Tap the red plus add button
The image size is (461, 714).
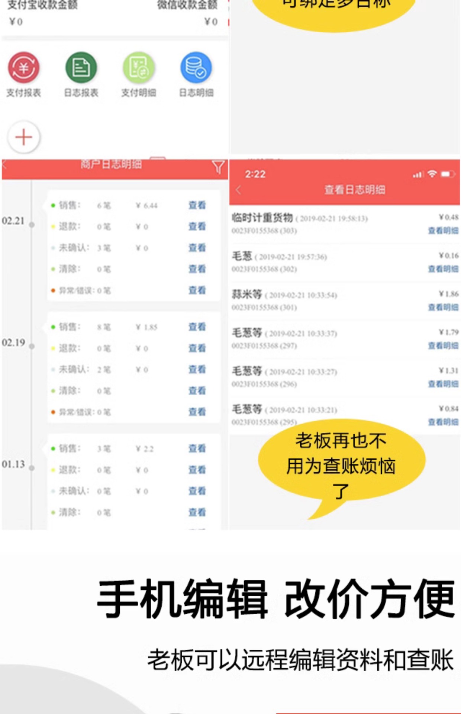(x=24, y=137)
